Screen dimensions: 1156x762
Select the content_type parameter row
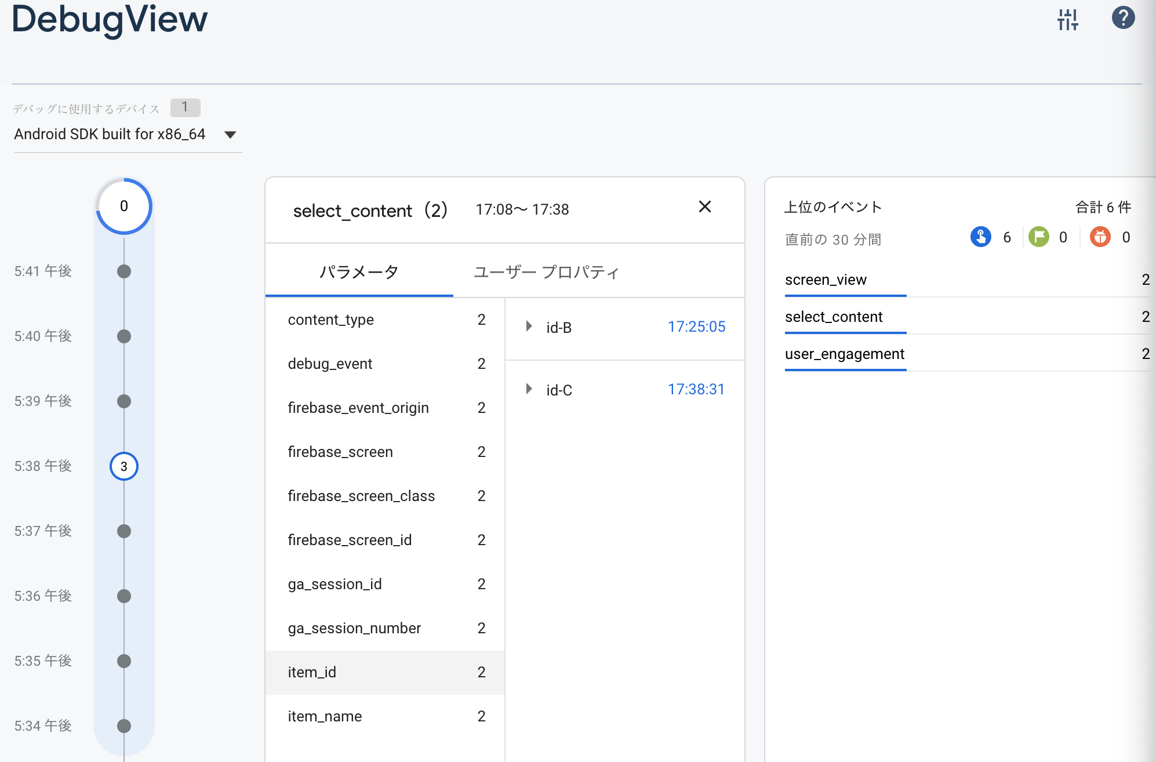[385, 320]
